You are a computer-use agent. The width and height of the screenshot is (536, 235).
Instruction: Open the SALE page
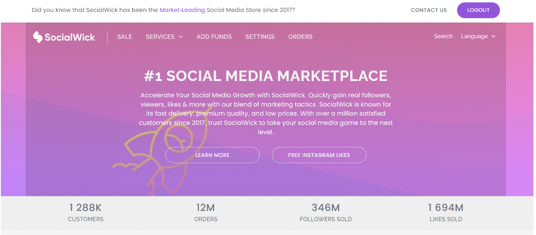pyautogui.click(x=125, y=37)
